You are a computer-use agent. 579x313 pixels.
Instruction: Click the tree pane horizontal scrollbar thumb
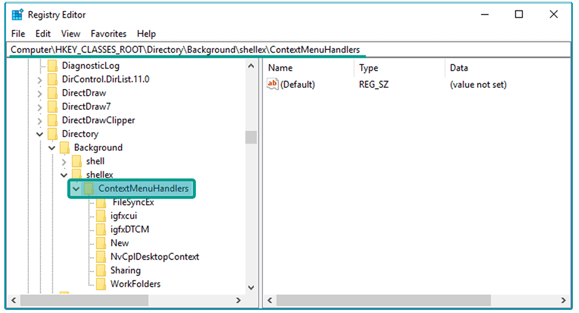(x=84, y=301)
